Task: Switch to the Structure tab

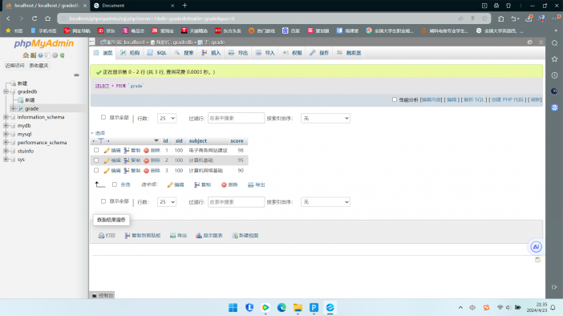Action: coord(130,53)
